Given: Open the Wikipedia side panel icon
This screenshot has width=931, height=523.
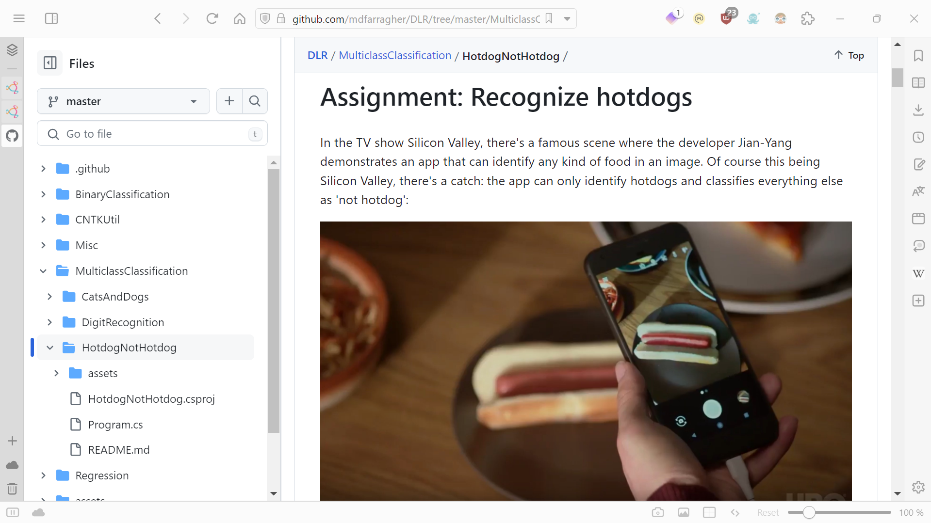Looking at the screenshot, I should click(x=918, y=273).
